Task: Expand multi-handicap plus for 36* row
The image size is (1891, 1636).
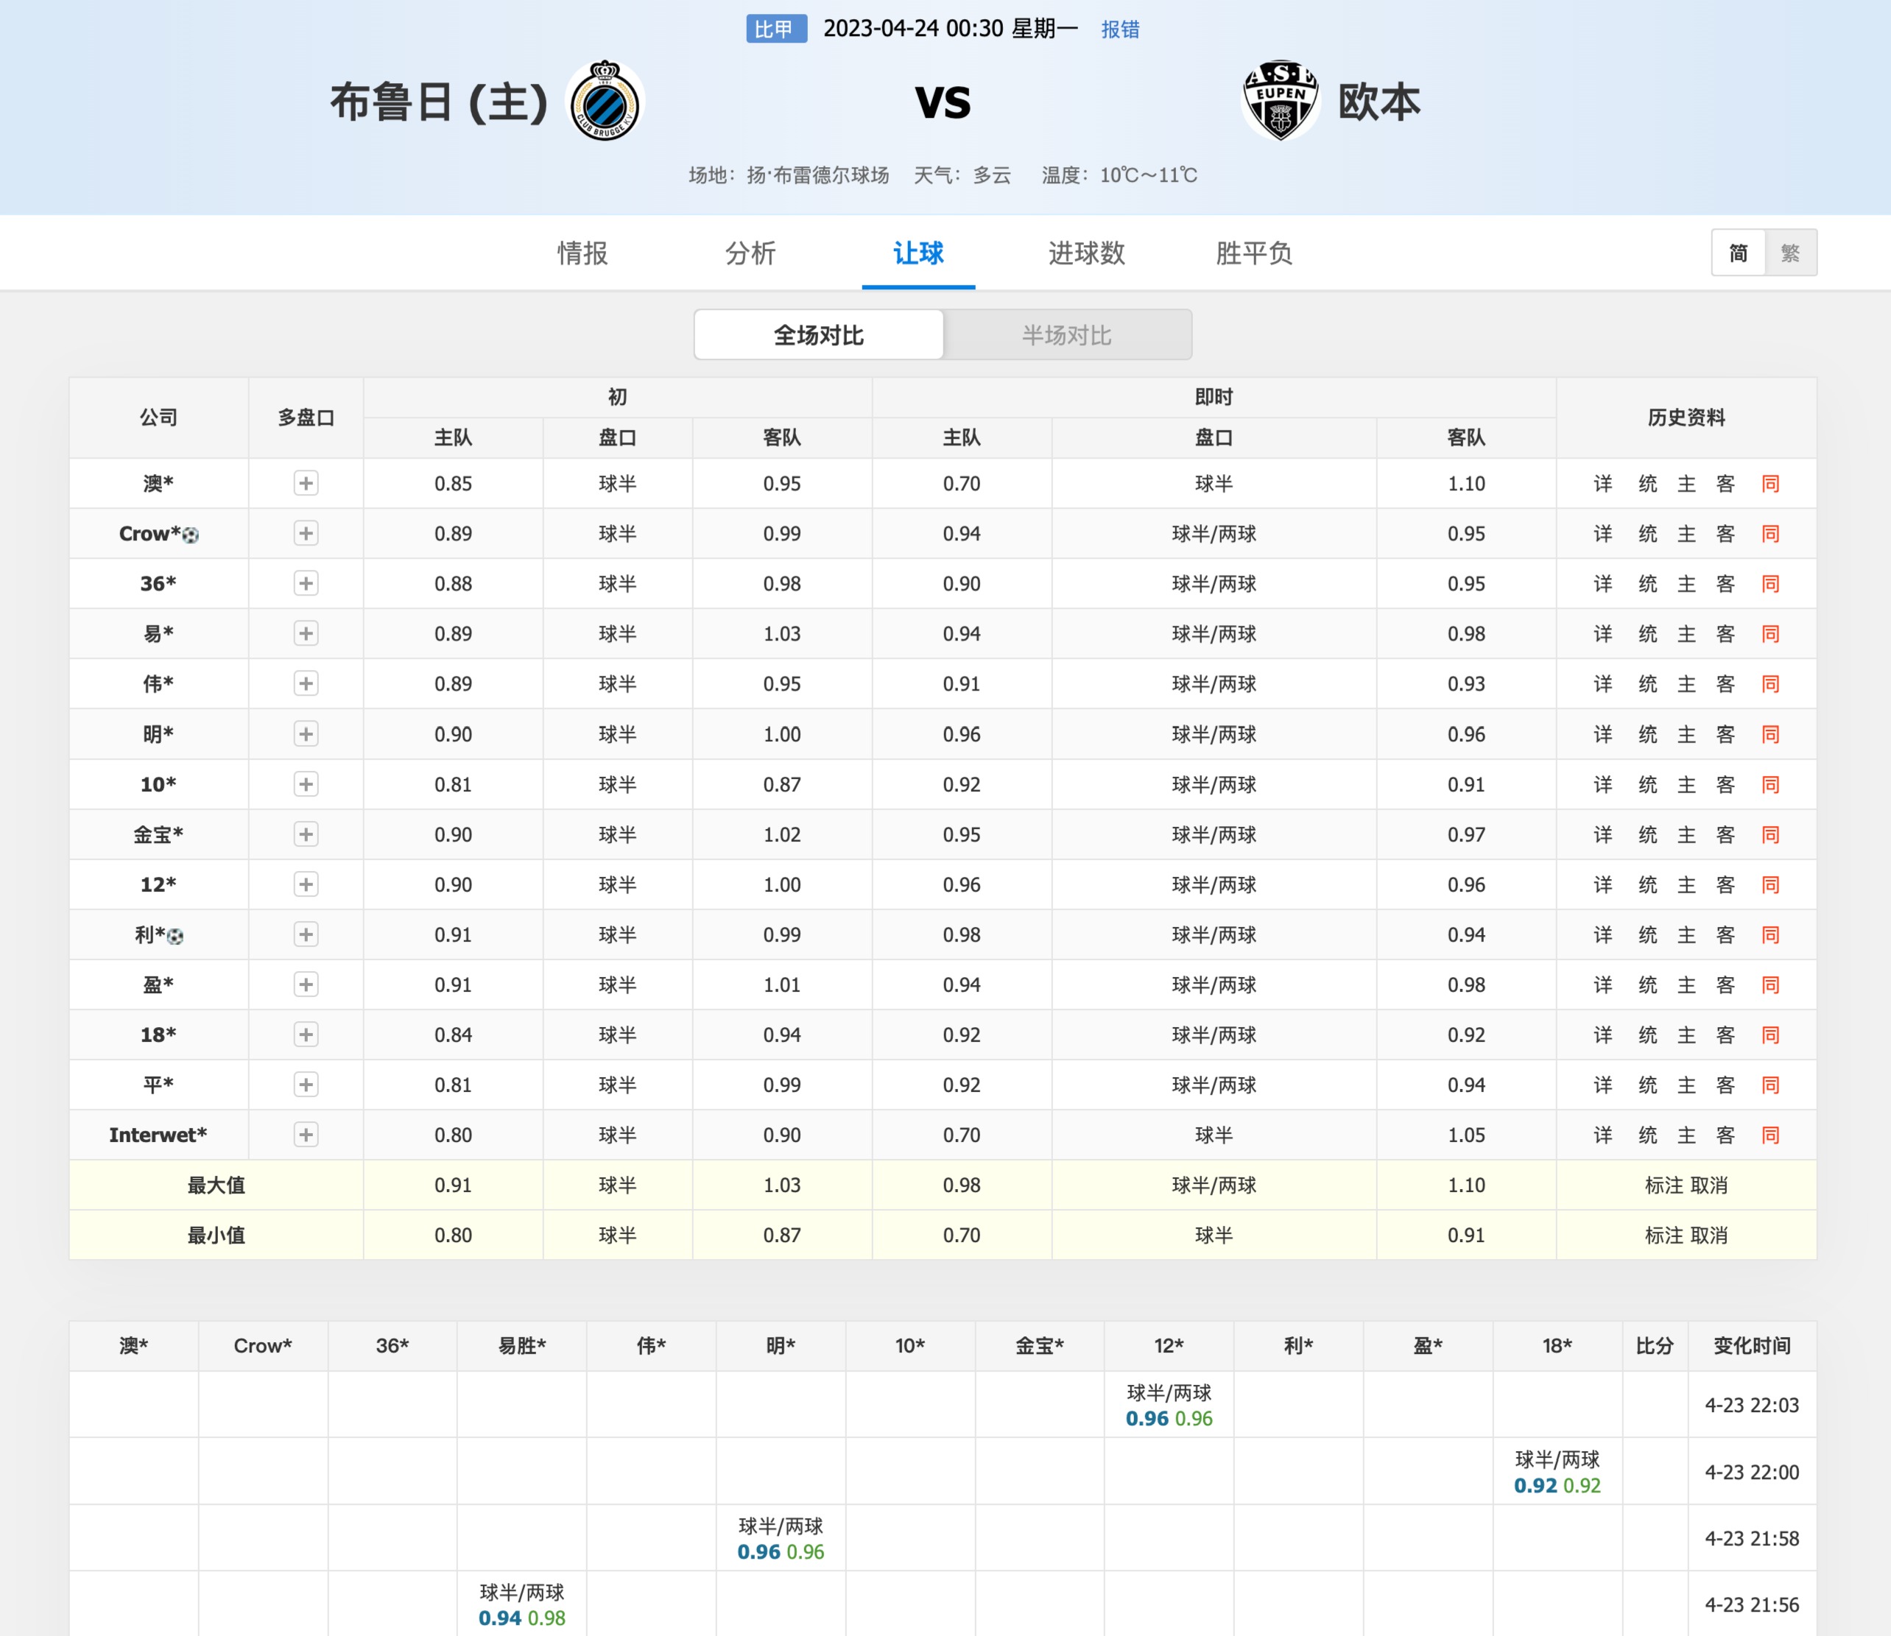Action: click(306, 583)
